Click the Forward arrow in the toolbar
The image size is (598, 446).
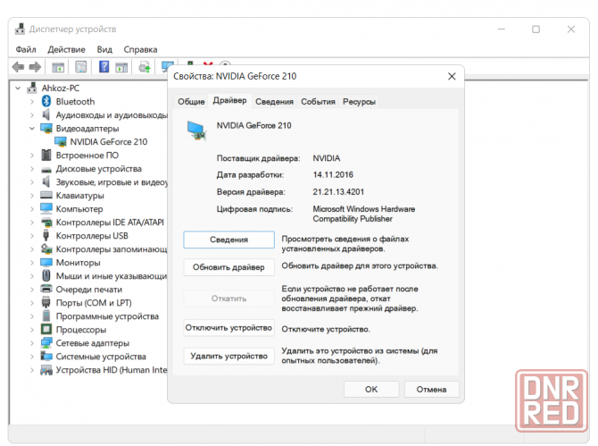coord(35,67)
